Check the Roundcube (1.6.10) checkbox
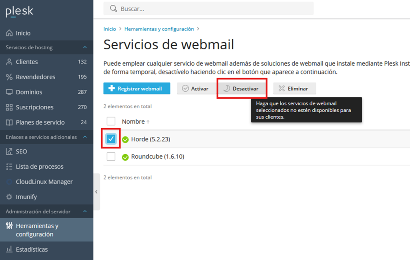Screen dimensions: 410x260 point(111,156)
